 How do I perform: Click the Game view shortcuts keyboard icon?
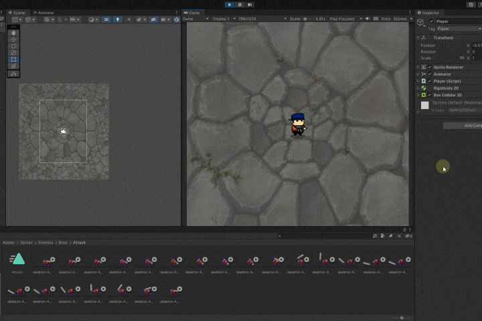376,19
